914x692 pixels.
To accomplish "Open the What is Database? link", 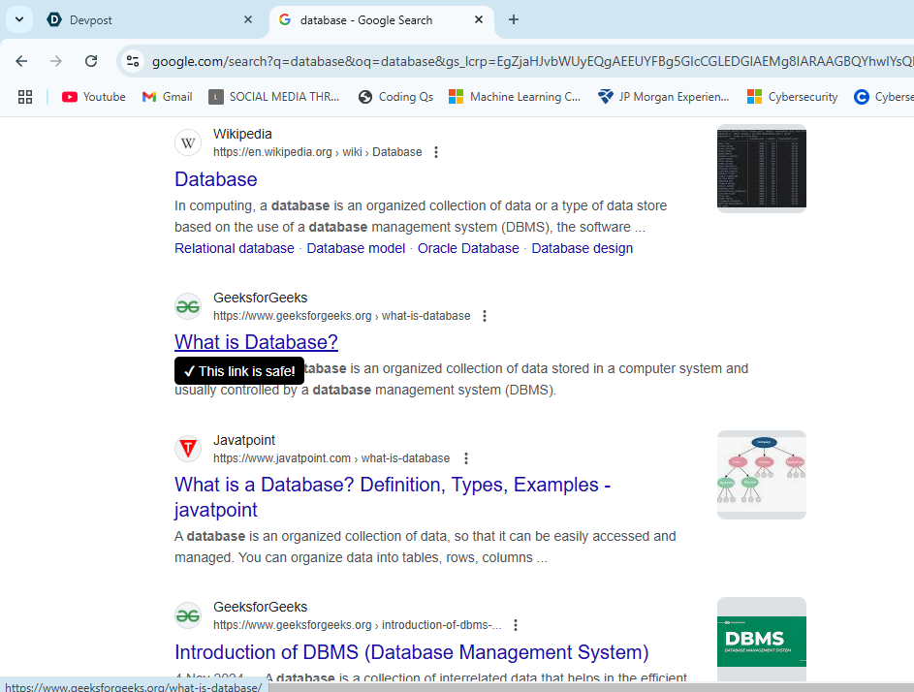I will click(x=257, y=342).
